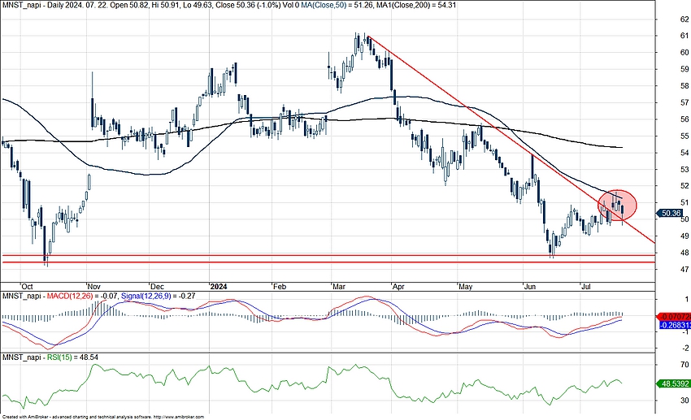
Task: Click the Apr label on the time axis
Action: [x=398, y=287]
